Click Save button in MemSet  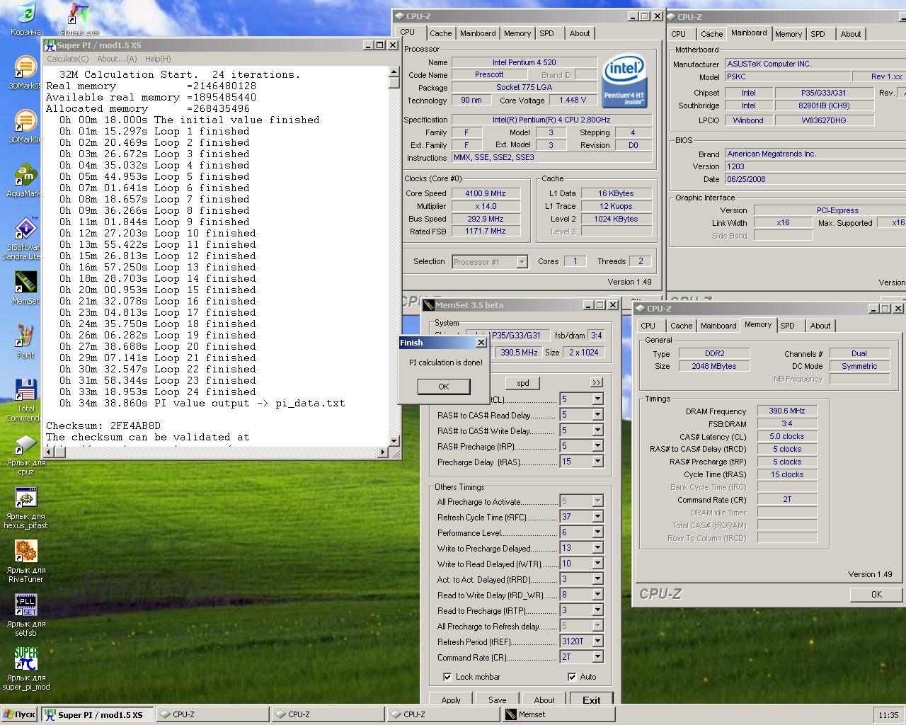(x=498, y=700)
